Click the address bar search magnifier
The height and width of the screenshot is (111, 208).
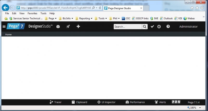pyautogui.click(x=93, y=8)
